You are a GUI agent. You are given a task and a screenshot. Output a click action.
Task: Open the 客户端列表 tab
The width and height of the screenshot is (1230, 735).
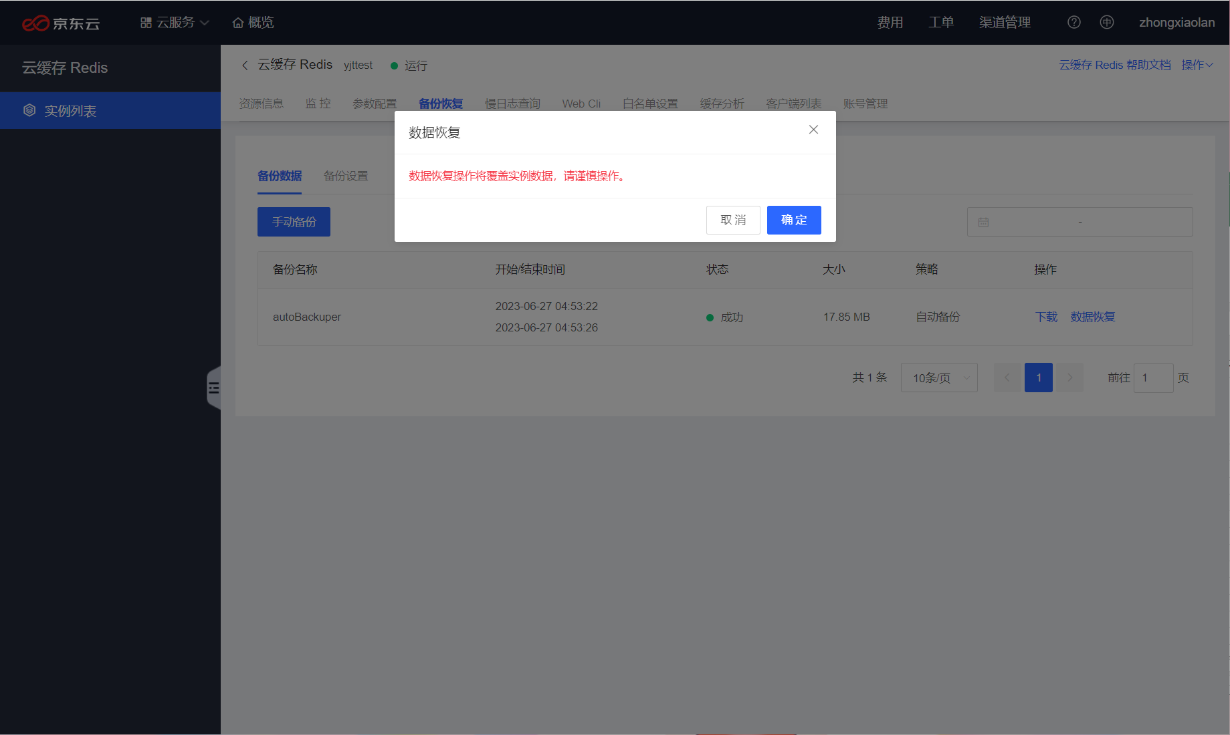click(794, 104)
